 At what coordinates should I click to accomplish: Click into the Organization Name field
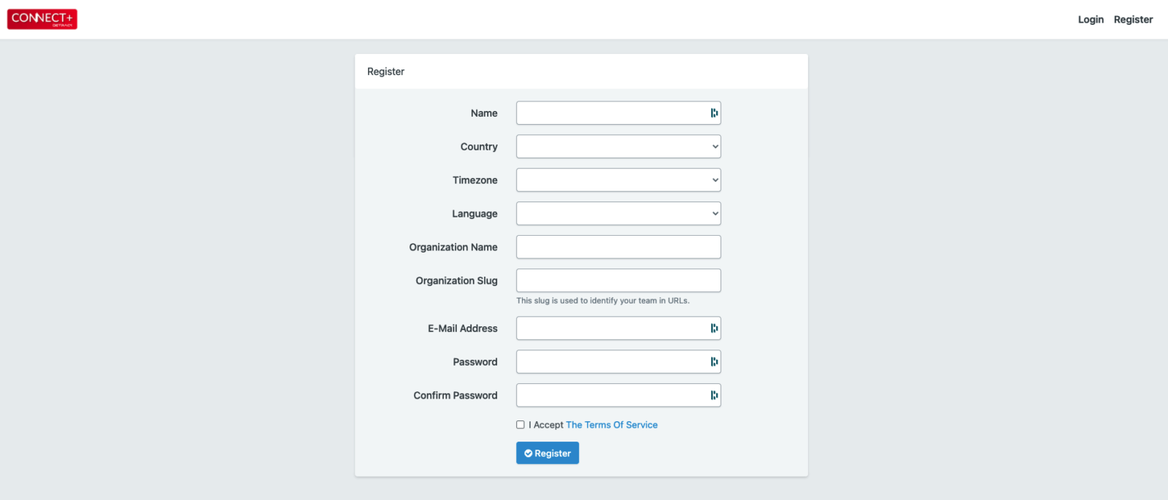(x=618, y=247)
